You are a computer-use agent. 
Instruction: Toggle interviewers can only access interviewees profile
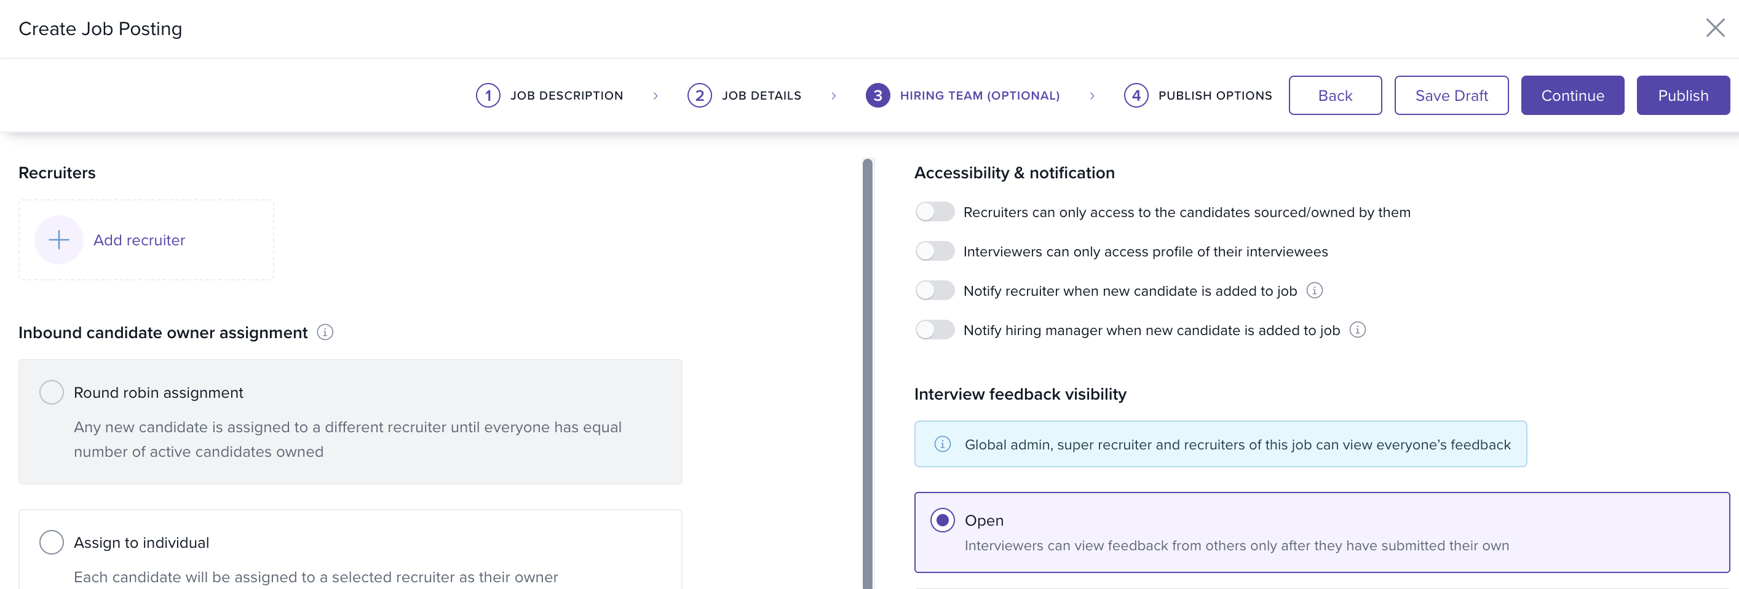[x=934, y=251]
